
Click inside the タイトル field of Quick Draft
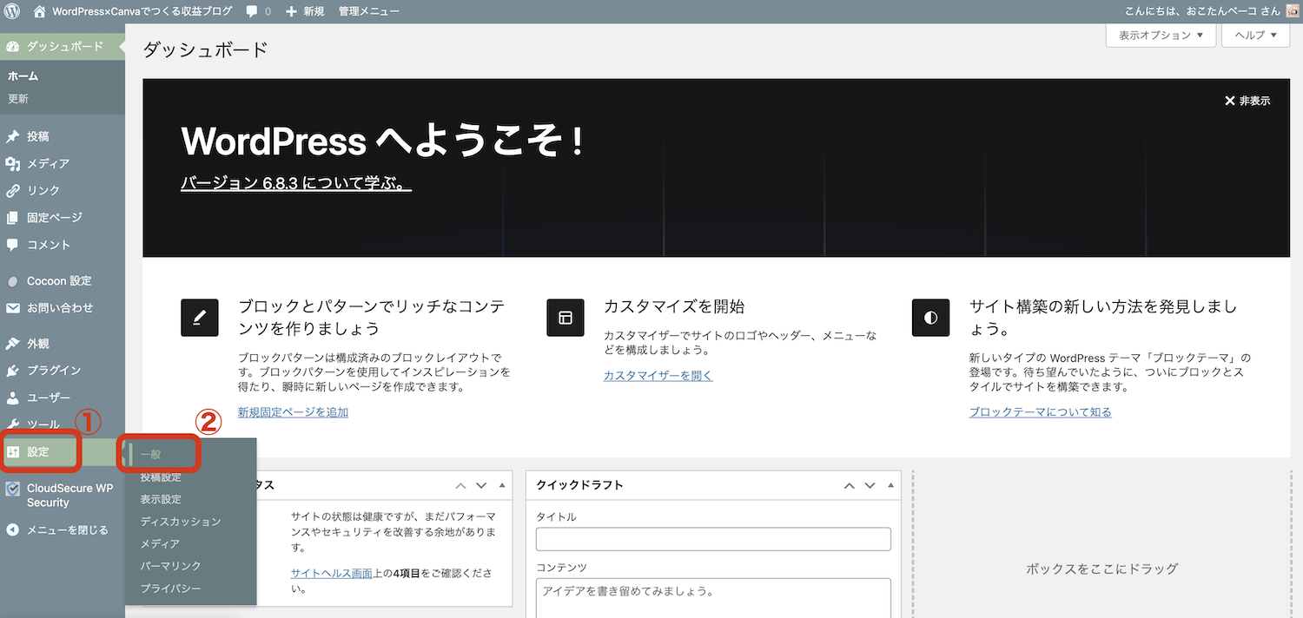[712, 538]
